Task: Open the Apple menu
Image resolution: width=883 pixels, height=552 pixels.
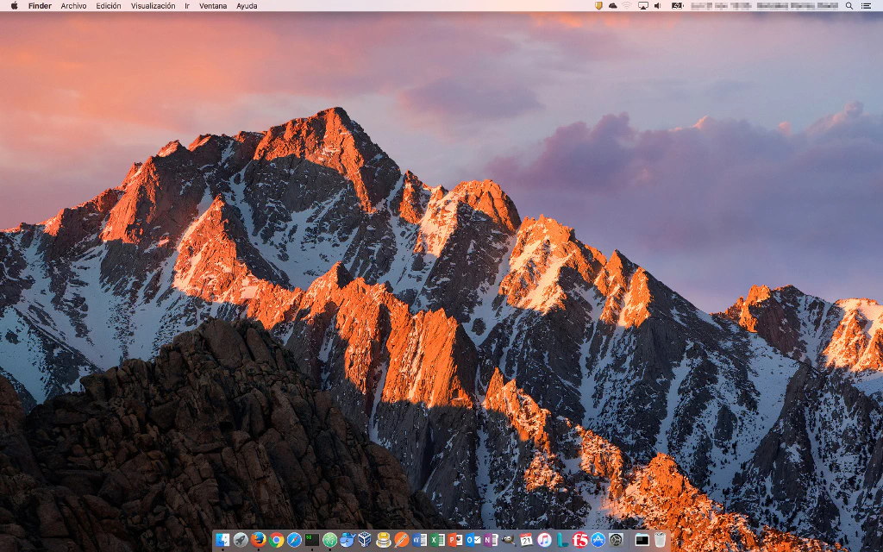Action: [14, 6]
